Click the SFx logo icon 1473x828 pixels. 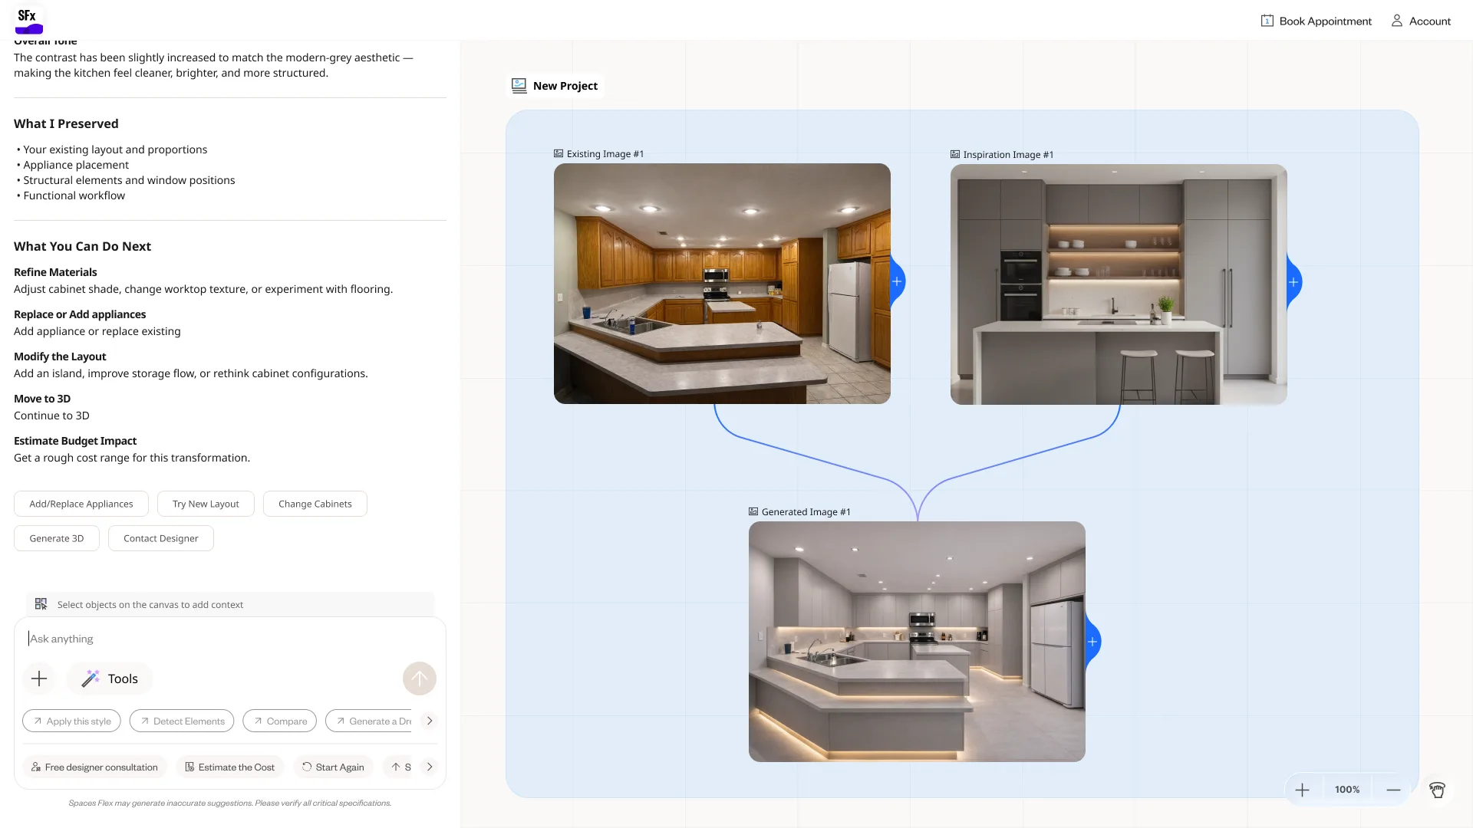pos(29,21)
